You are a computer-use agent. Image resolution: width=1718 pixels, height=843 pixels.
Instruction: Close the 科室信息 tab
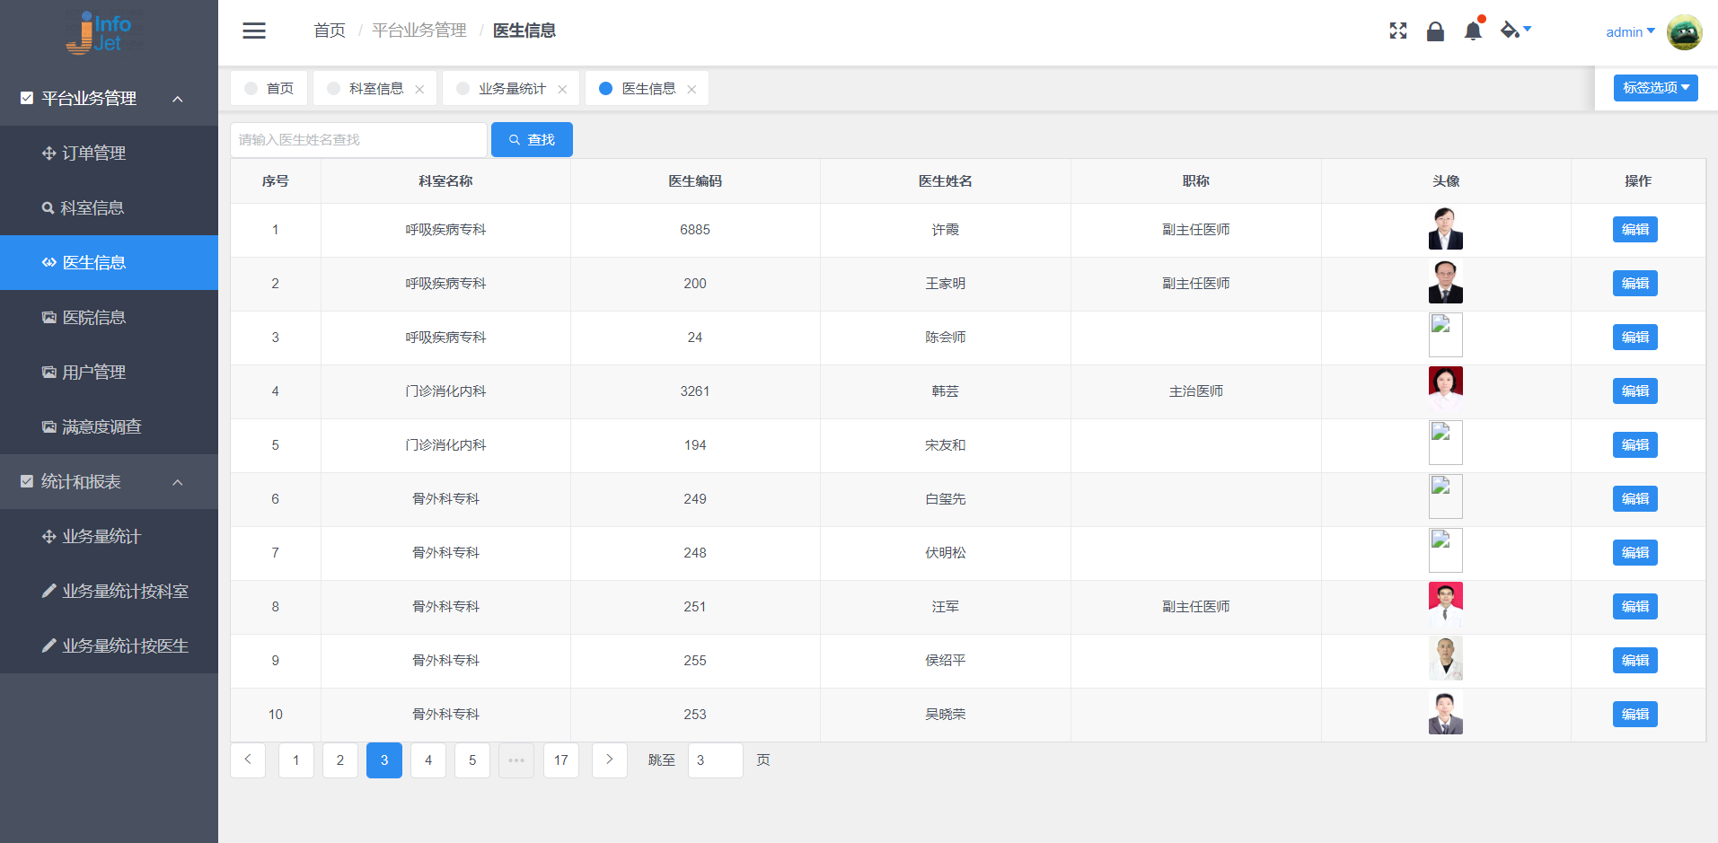pos(419,89)
